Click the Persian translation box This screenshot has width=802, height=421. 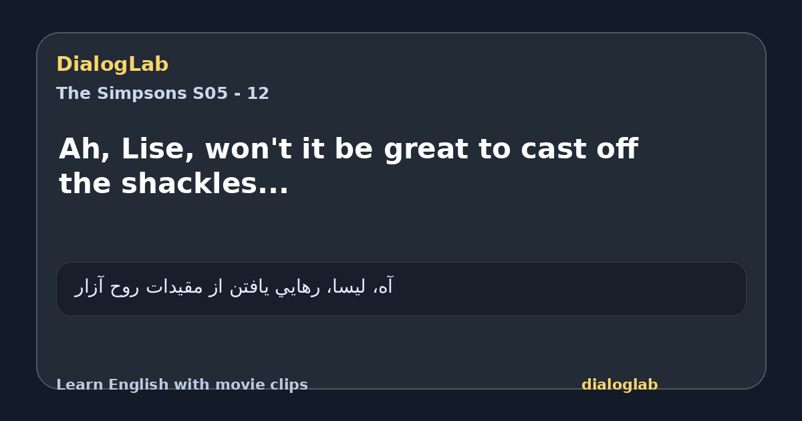click(401, 289)
